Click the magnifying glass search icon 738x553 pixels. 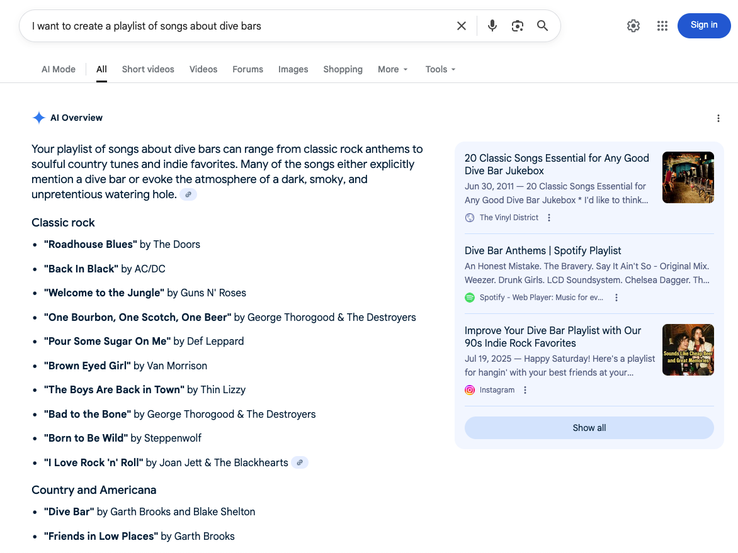click(542, 26)
